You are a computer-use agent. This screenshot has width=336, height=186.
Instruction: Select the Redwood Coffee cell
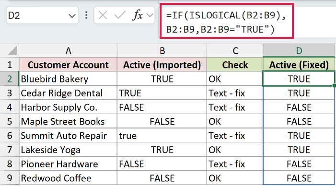click(x=68, y=178)
